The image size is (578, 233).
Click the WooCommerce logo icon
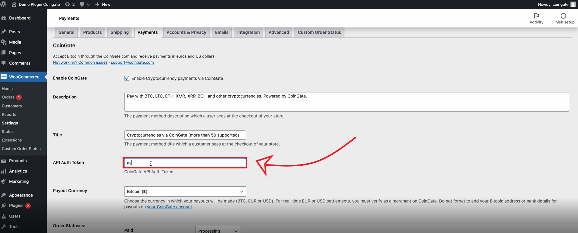[x=4, y=77]
